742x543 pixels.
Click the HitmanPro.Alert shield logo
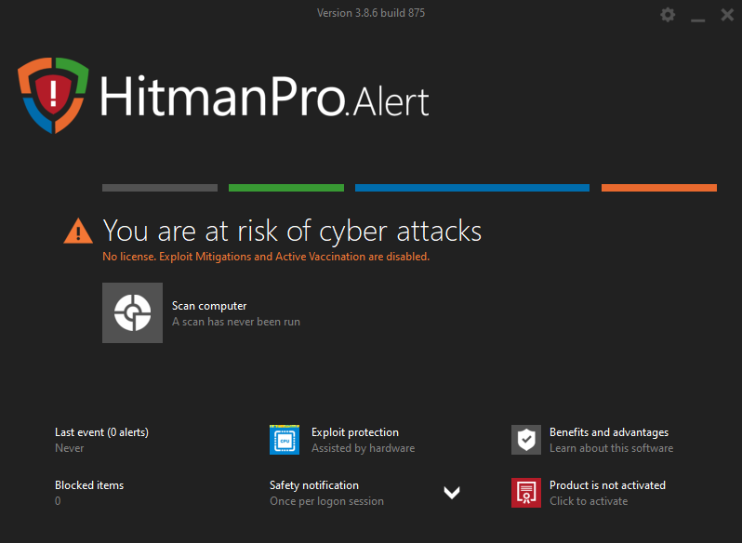53,94
